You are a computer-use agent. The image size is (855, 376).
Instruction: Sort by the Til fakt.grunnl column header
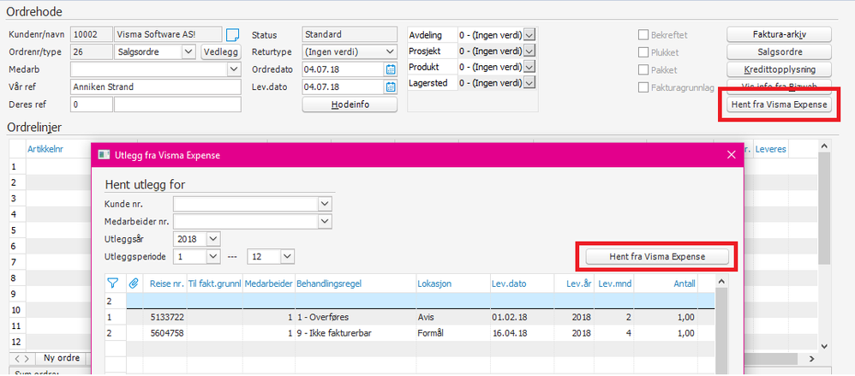pyautogui.click(x=214, y=283)
